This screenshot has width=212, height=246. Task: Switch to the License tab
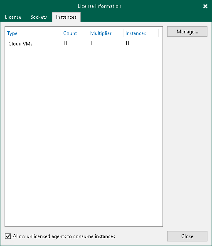click(13, 17)
